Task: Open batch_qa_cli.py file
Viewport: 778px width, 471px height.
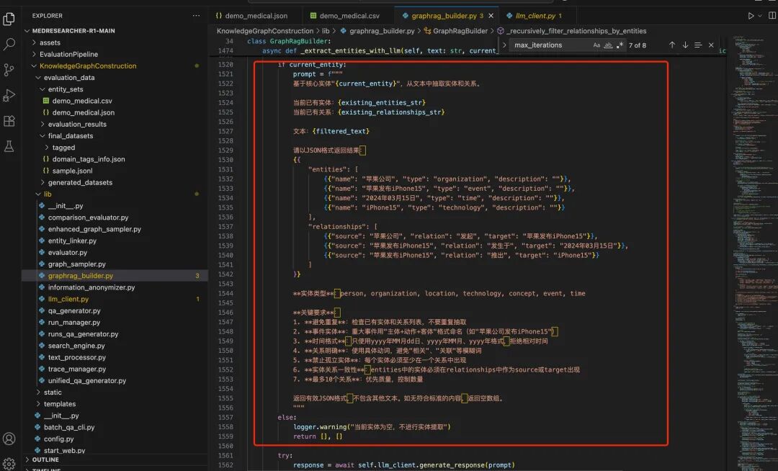Action: pos(69,427)
